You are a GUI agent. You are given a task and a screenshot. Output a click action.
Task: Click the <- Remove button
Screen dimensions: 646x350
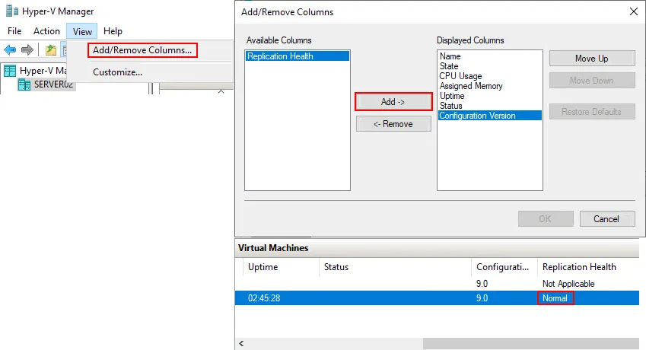pos(393,124)
